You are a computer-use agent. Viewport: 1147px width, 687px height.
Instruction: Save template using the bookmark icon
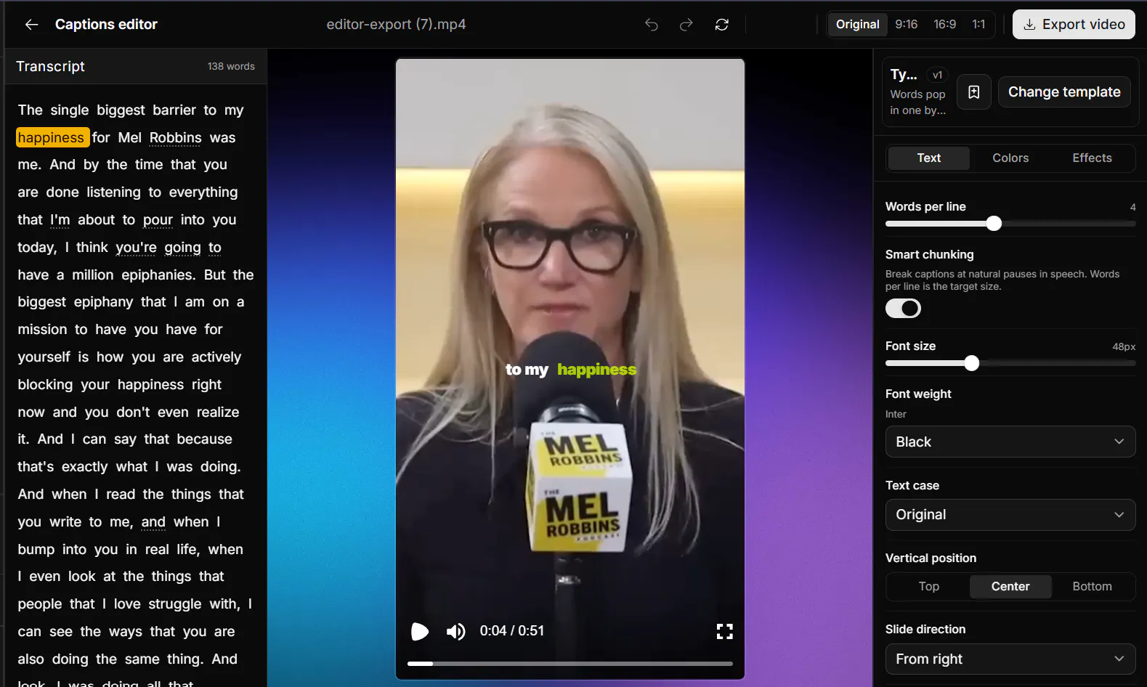[x=974, y=92]
